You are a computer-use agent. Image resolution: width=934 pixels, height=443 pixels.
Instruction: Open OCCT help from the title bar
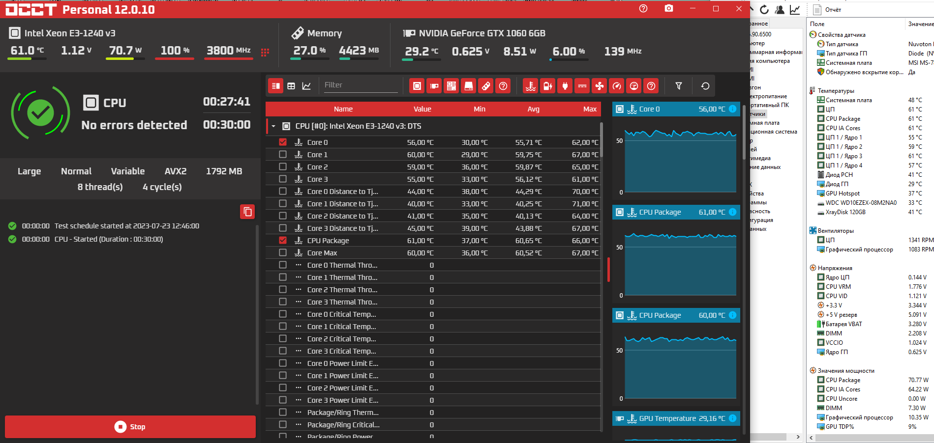643,8
